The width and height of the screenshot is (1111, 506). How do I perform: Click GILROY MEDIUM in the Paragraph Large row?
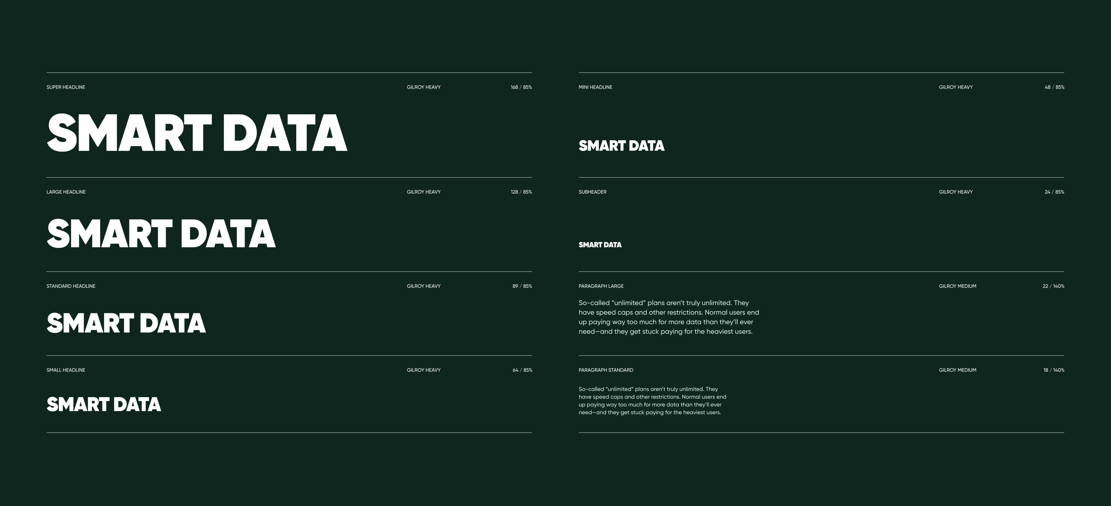pyautogui.click(x=957, y=286)
